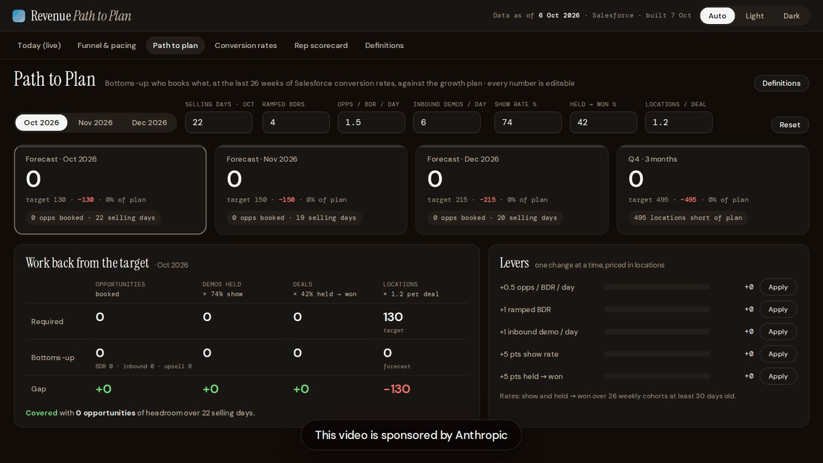Apply the +0.5 opps / BDR / day lever
The width and height of the screenshot is (823, 463).
tap(778, 287)
